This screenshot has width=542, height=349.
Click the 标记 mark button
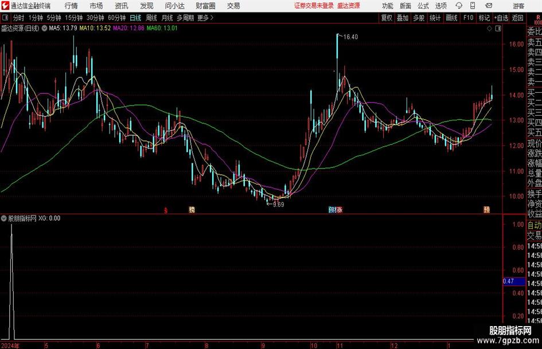484,18
